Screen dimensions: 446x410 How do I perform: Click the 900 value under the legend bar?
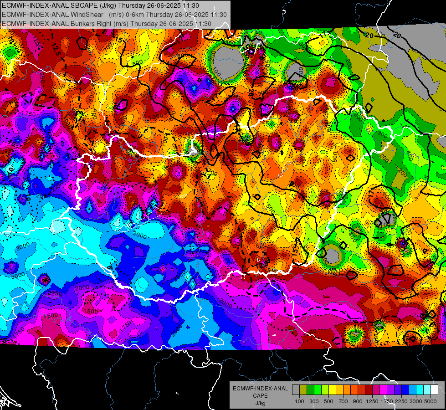tap(358, 401)
